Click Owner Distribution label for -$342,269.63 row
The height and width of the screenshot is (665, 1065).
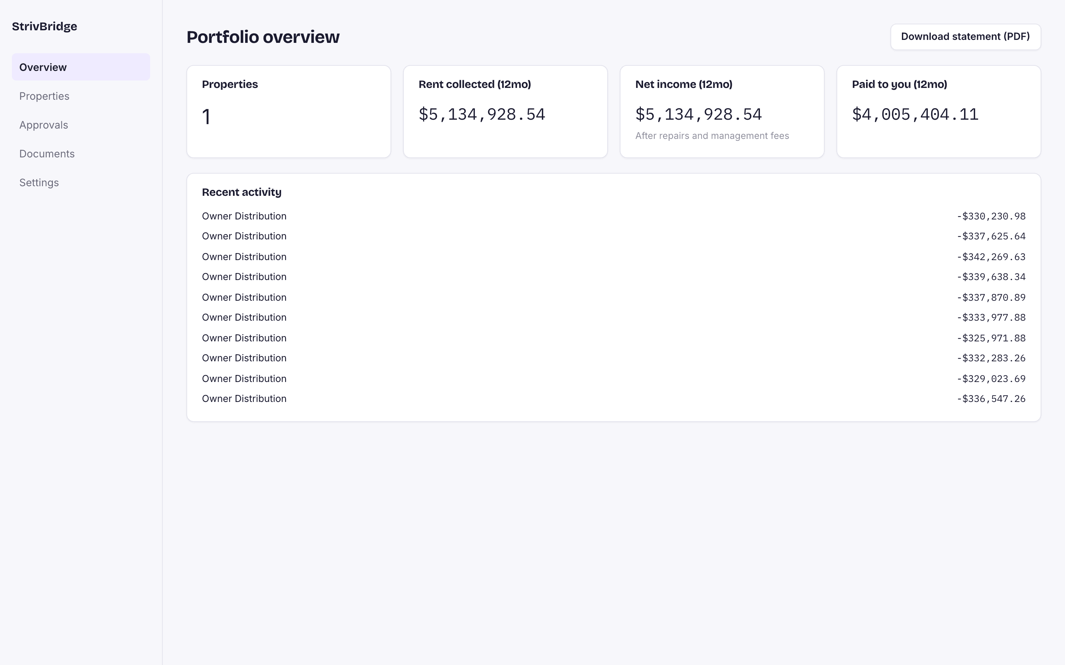click(244, 256)
